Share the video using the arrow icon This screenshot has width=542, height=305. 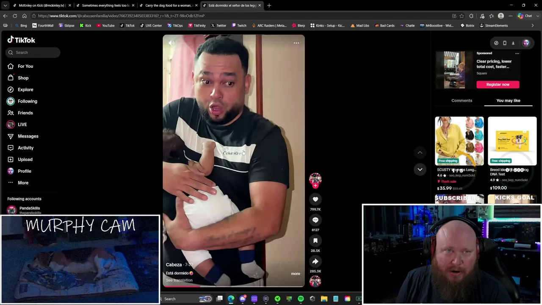(x=315, y=261)
